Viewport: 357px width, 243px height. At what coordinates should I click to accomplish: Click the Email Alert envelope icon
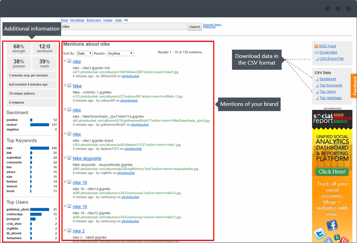[x=316, y=52]
